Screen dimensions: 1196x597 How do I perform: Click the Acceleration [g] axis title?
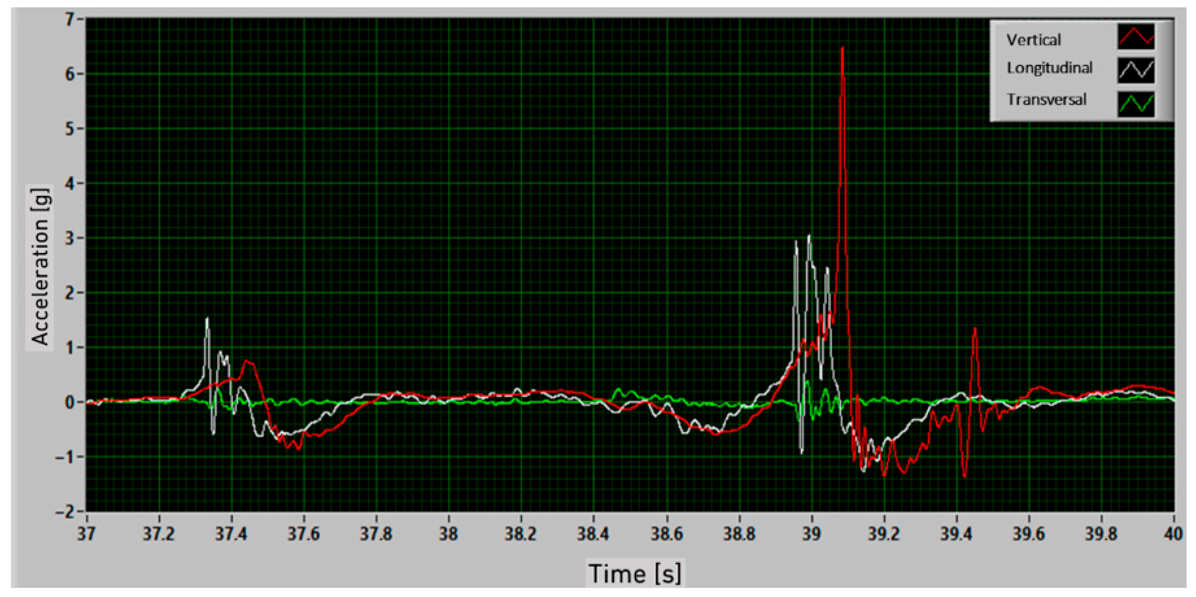pos(40,266)
